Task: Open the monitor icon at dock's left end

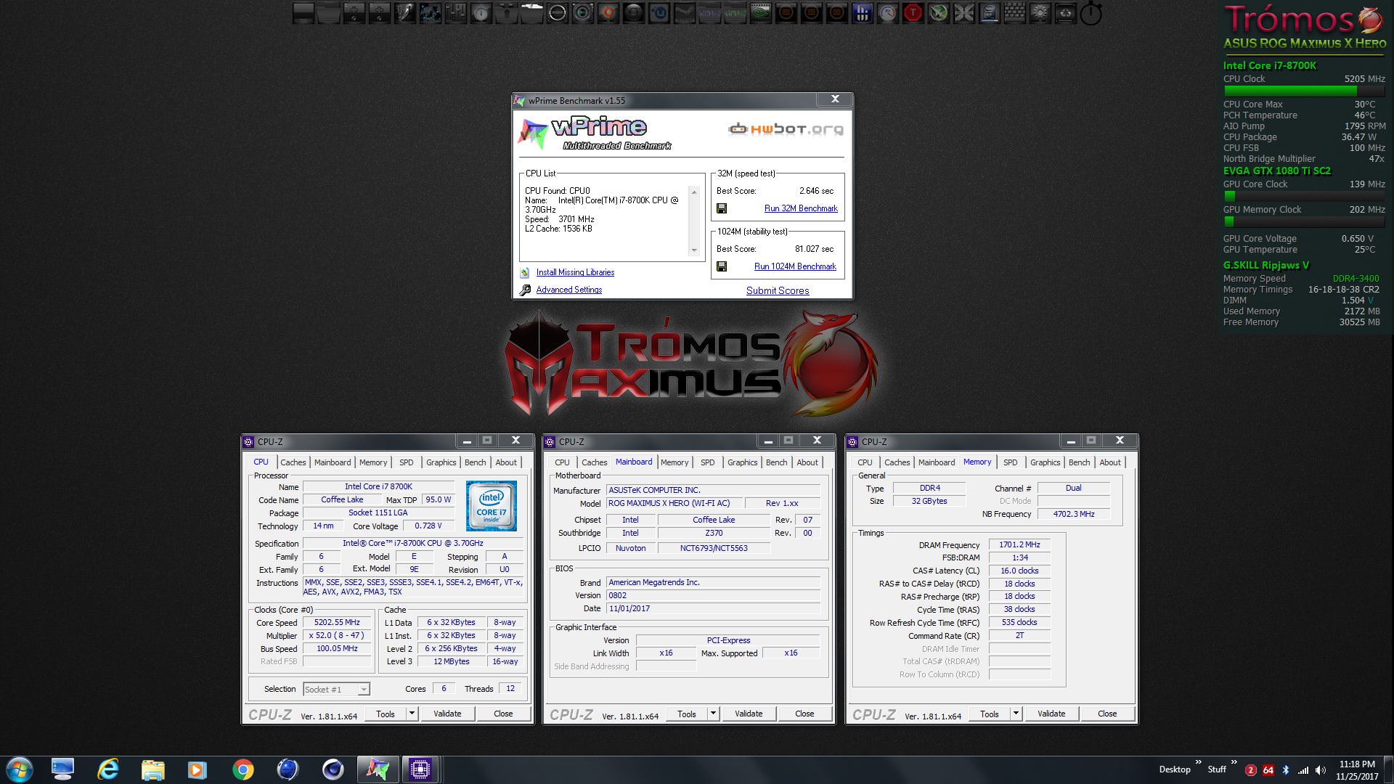Action: pyautogui.click(x=303, y=12)
